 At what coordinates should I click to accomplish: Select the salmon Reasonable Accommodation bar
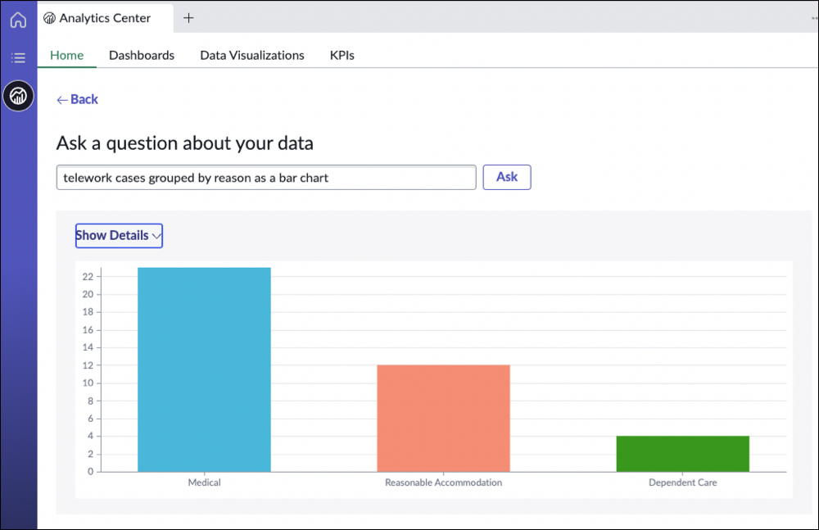coord(443,418)
